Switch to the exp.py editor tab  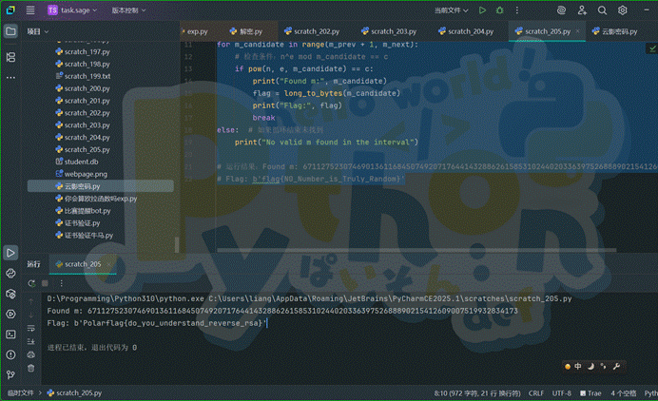pos(196,31)
